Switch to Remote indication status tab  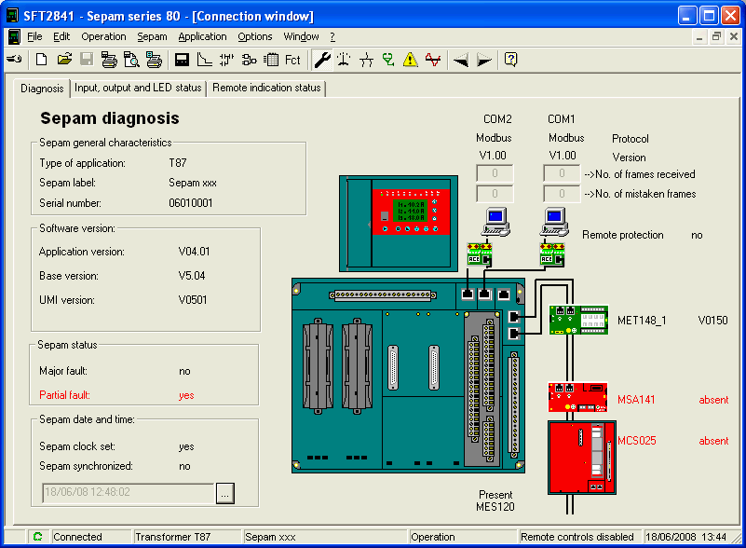click(x=266, y=89)
